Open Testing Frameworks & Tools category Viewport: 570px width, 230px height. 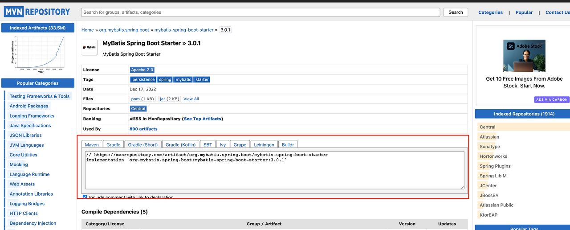[40, 96]
